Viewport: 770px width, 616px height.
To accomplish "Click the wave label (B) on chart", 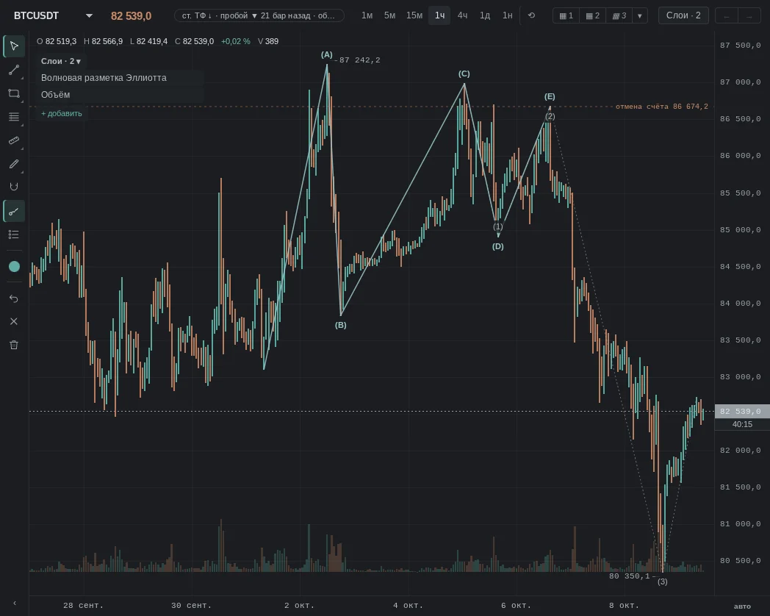I will pyautogui.click(x=340, y=325).
